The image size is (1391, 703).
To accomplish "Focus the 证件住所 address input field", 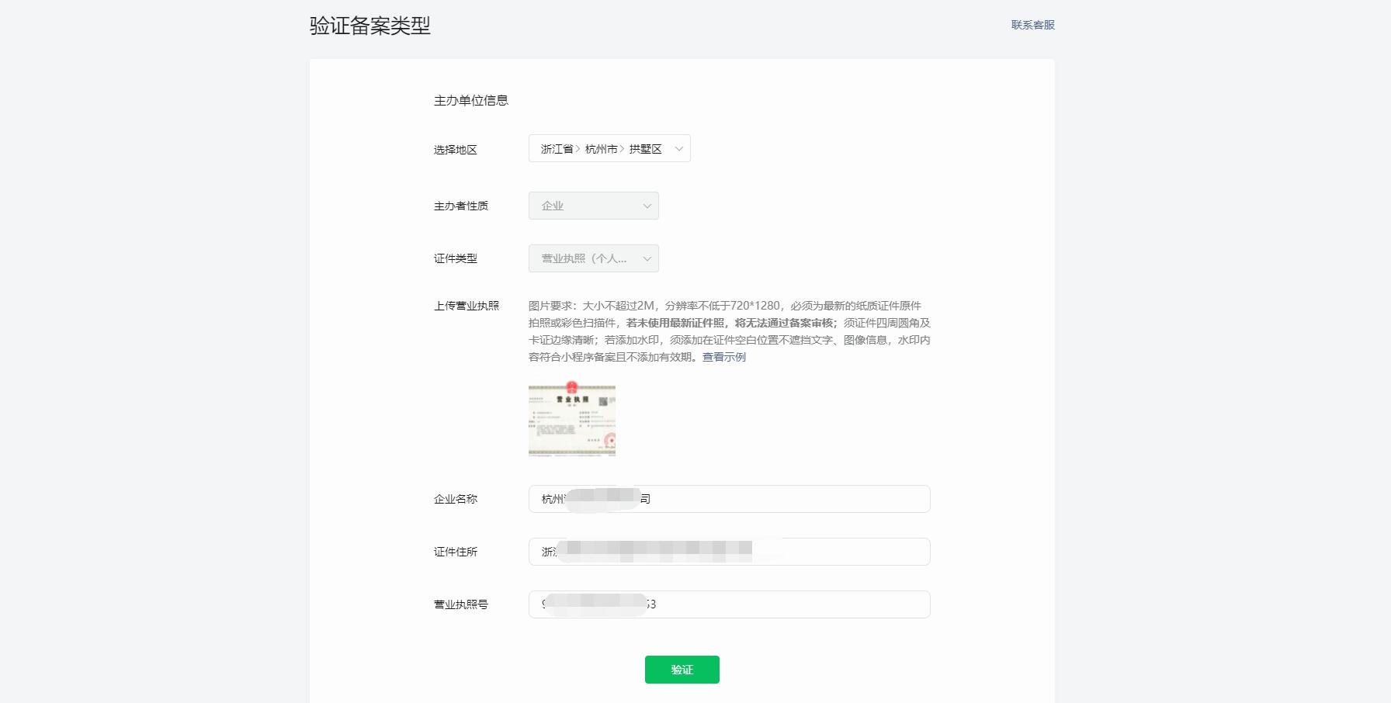I will pos(846,552).
